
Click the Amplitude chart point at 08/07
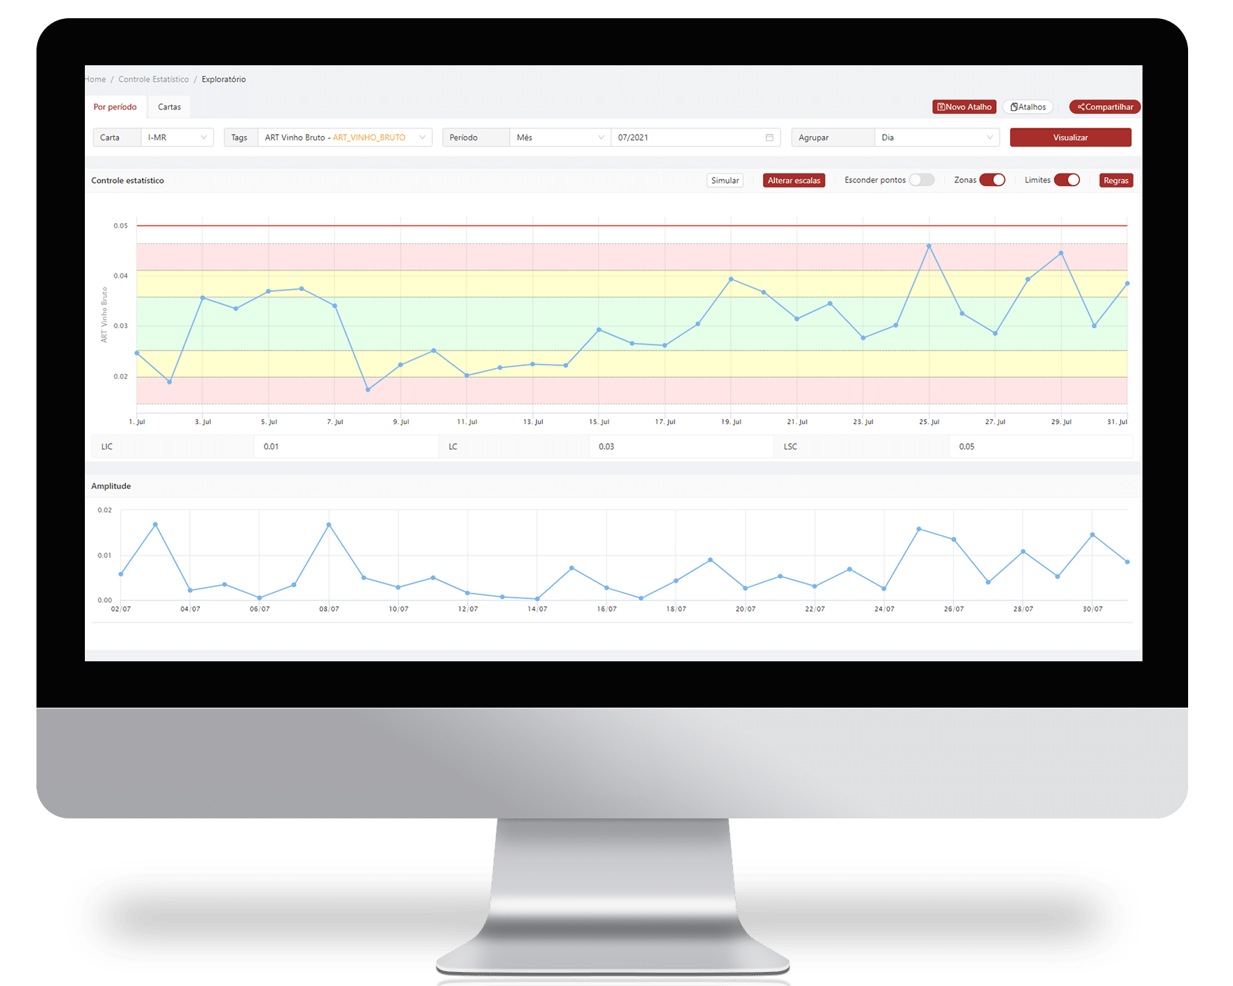pyautogui.click(x=329, y=525)
